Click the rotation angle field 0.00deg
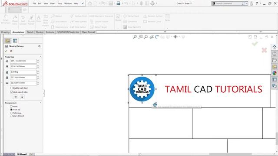The height and width of the screenshot is (156, 278). pos(23,72)
